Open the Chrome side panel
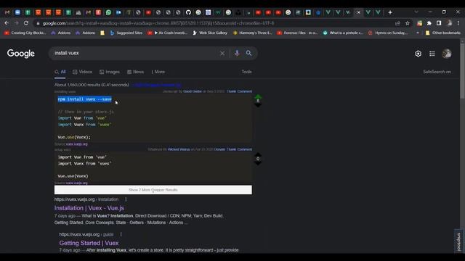Screen dimensions: 465x261 point(439,23)
